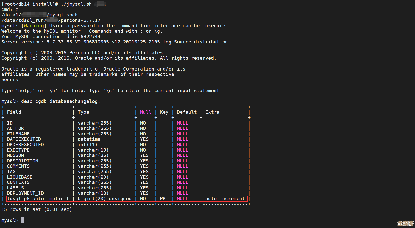415x228 pixels.
Task: Click the desc cgdb.databasechangelog command text
Action: click(61, 101)
